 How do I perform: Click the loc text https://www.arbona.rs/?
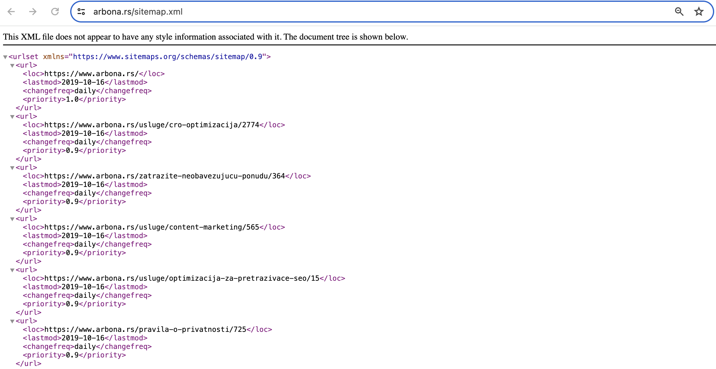click(92, 74)
